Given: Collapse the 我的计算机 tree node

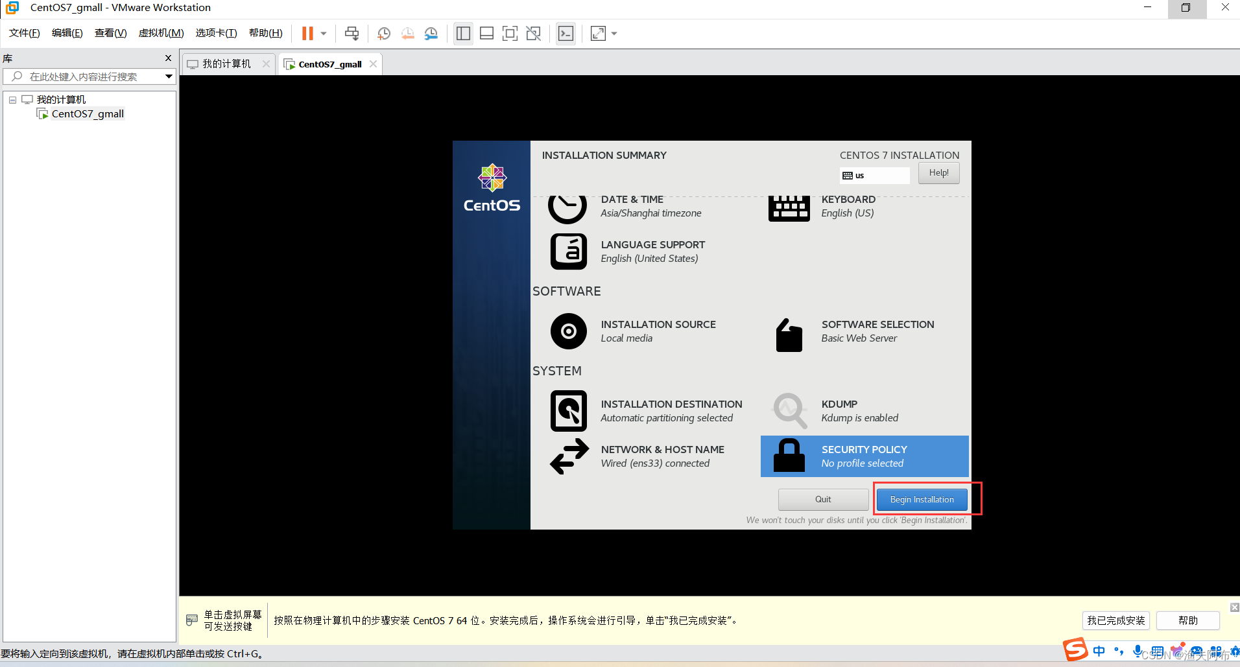Looking at the screenshot, I should click(12, 100).
